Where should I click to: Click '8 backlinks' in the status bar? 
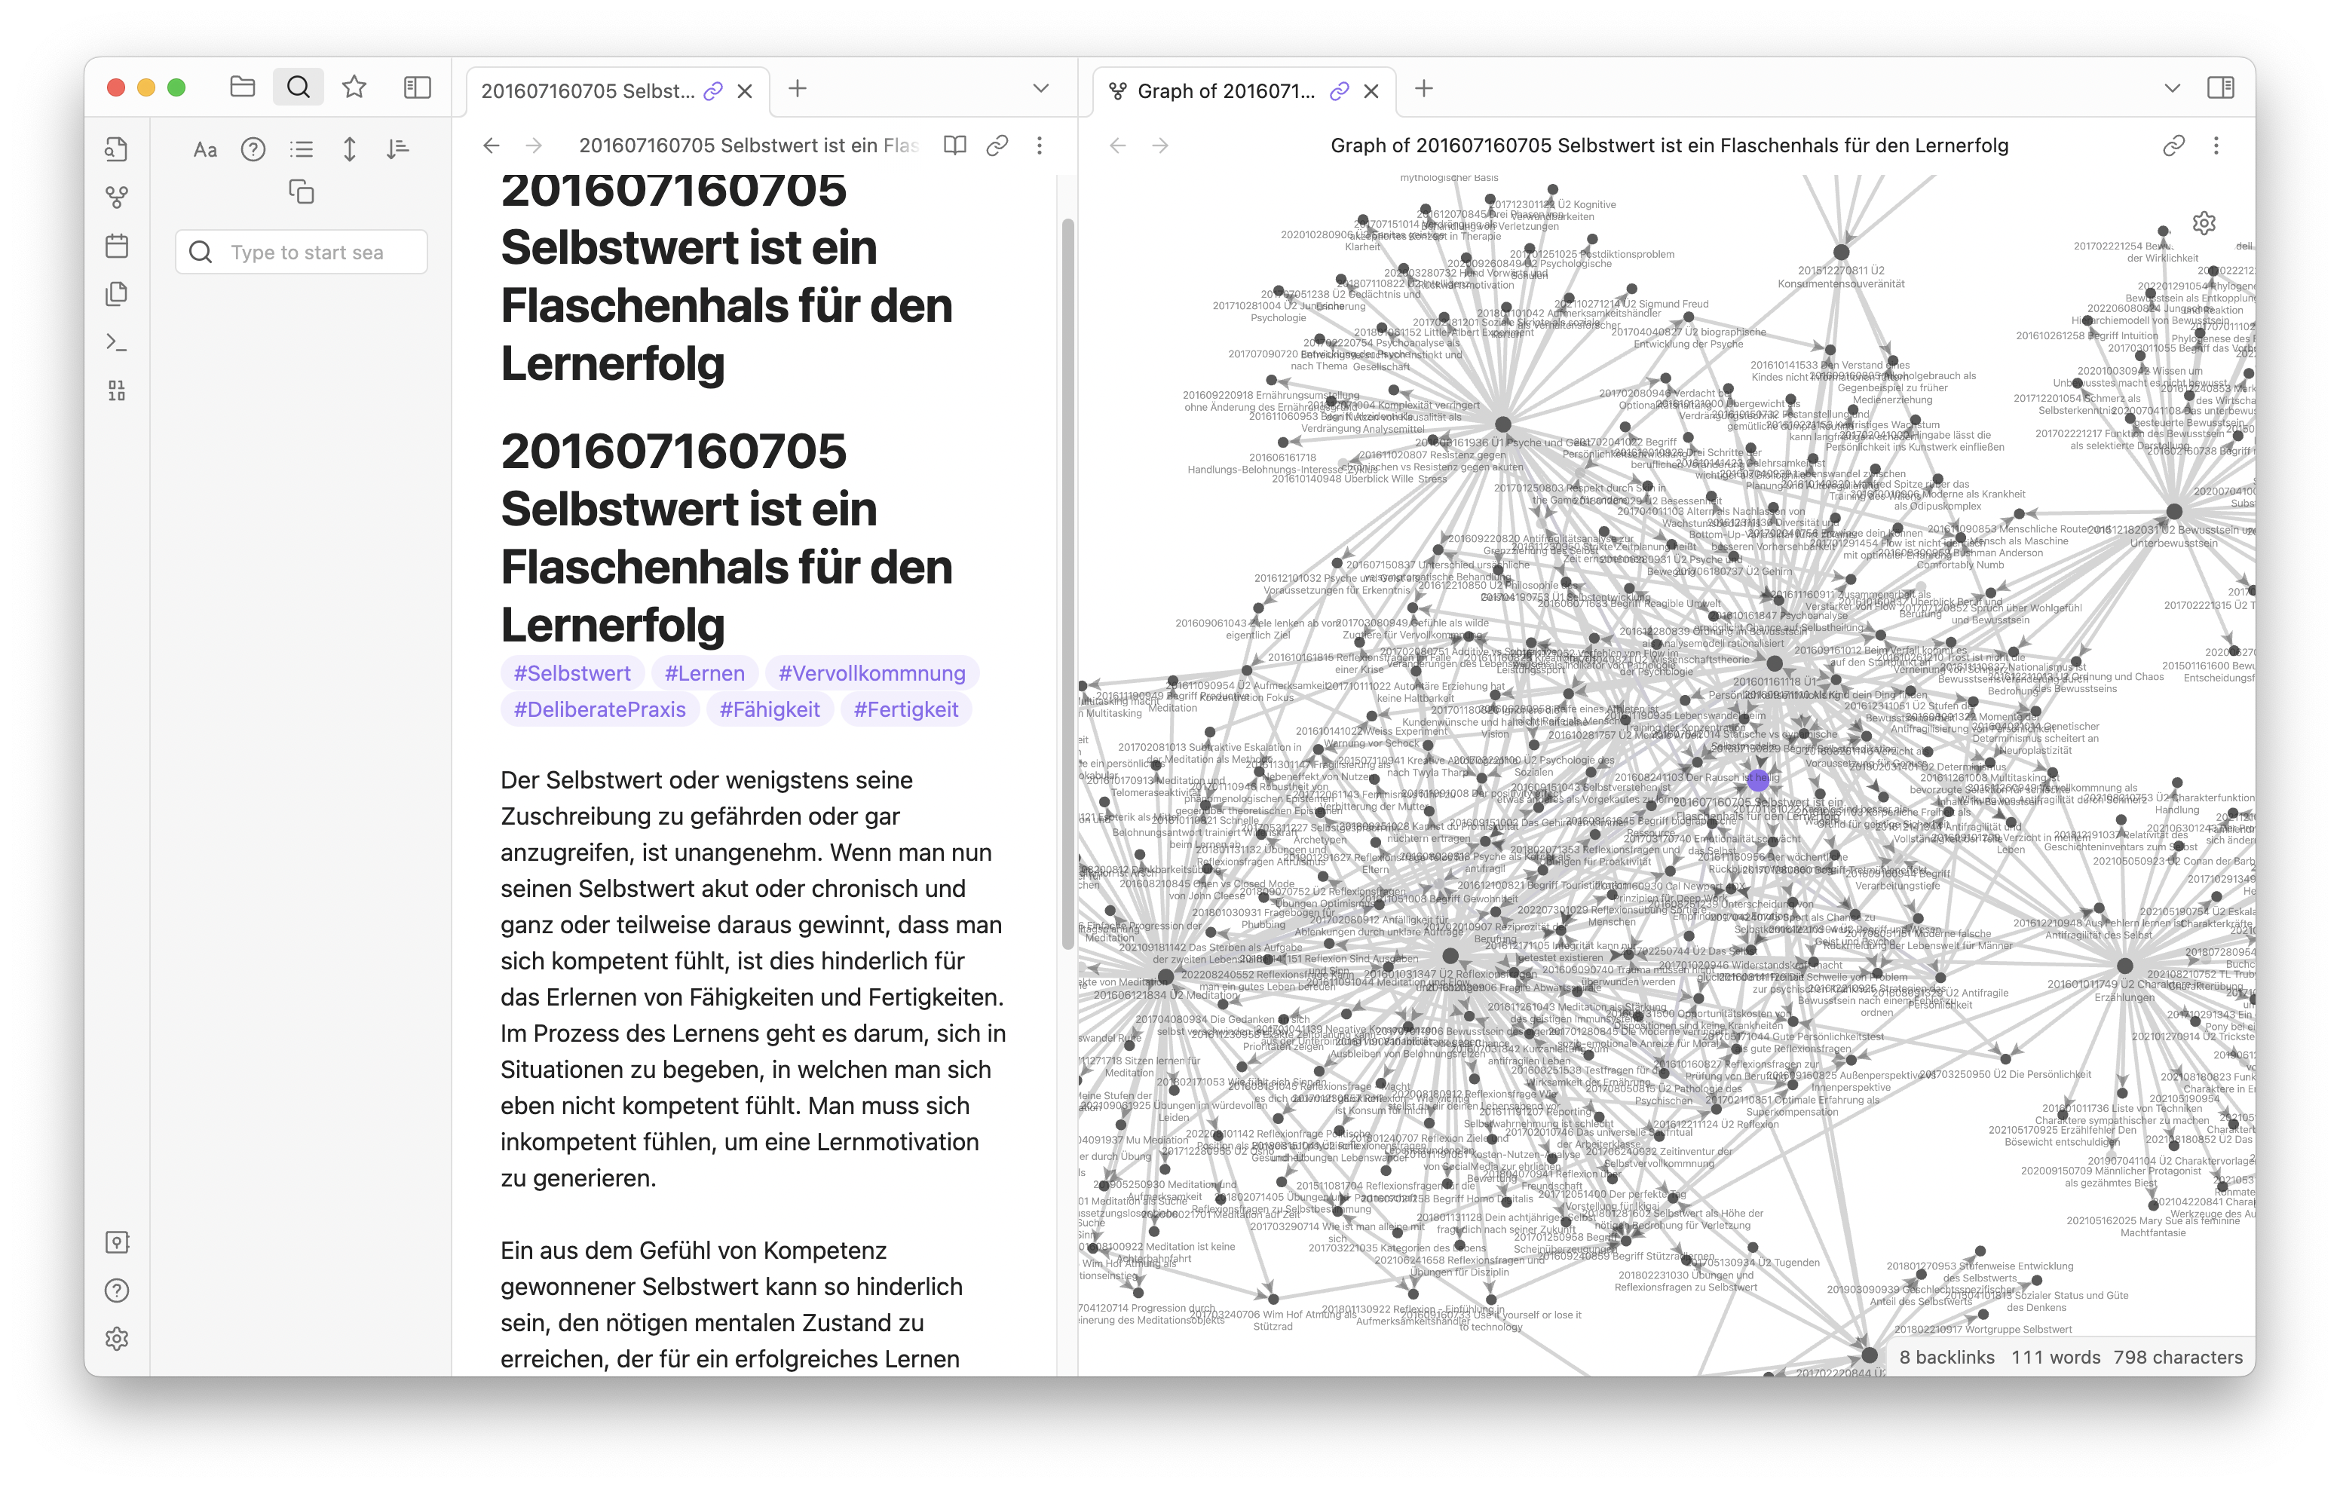coord(1946,1358)
